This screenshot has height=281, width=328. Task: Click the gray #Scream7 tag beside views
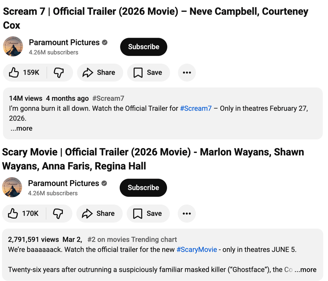point(108,99)
